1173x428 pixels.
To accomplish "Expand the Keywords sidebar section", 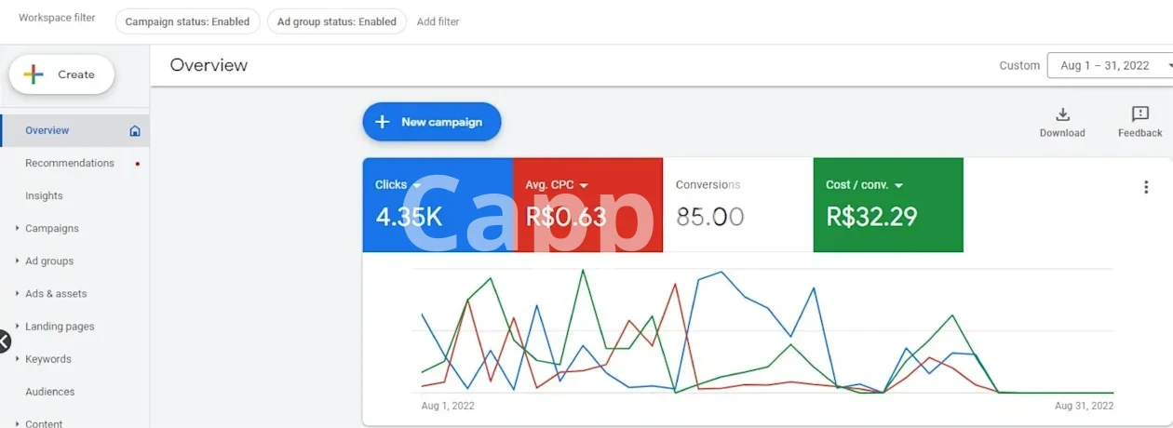I will 18,359.
